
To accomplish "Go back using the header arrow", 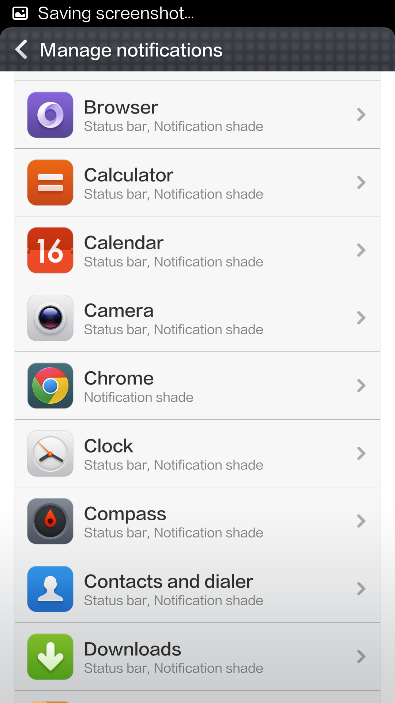I will (x=21, y=49).
